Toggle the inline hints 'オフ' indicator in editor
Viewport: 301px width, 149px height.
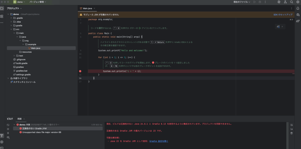pyautogui.click(x=291, y=20)
